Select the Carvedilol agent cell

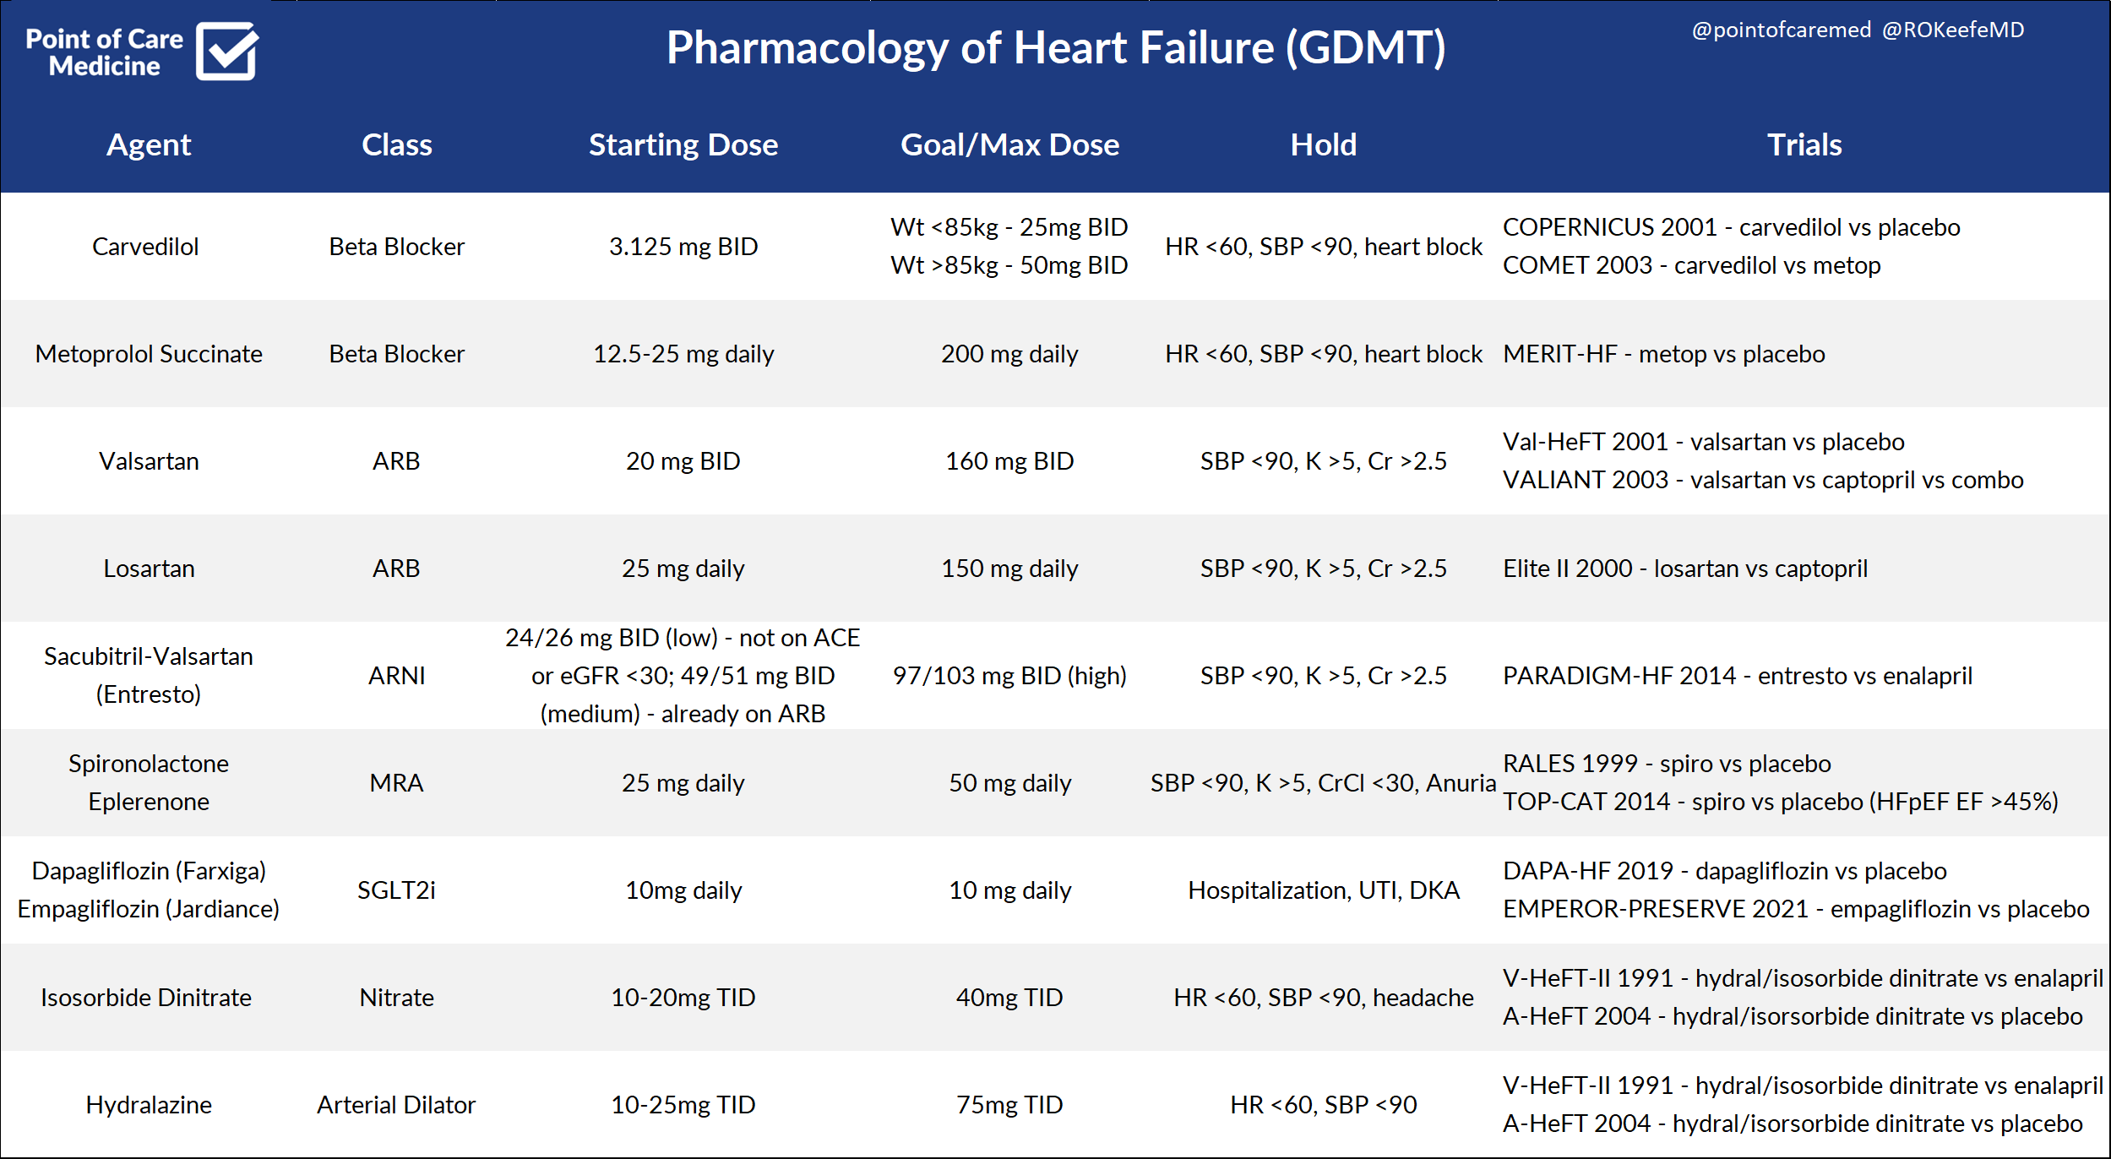[145, 247]
